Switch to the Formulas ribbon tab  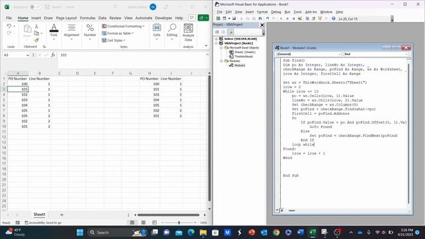[x=88, y=18]
